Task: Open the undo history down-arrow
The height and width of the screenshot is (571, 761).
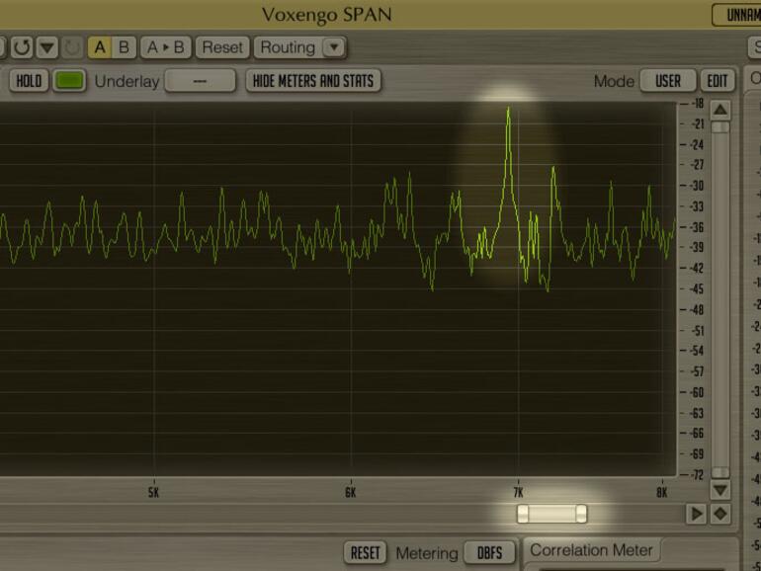Action: click(47, 47)
